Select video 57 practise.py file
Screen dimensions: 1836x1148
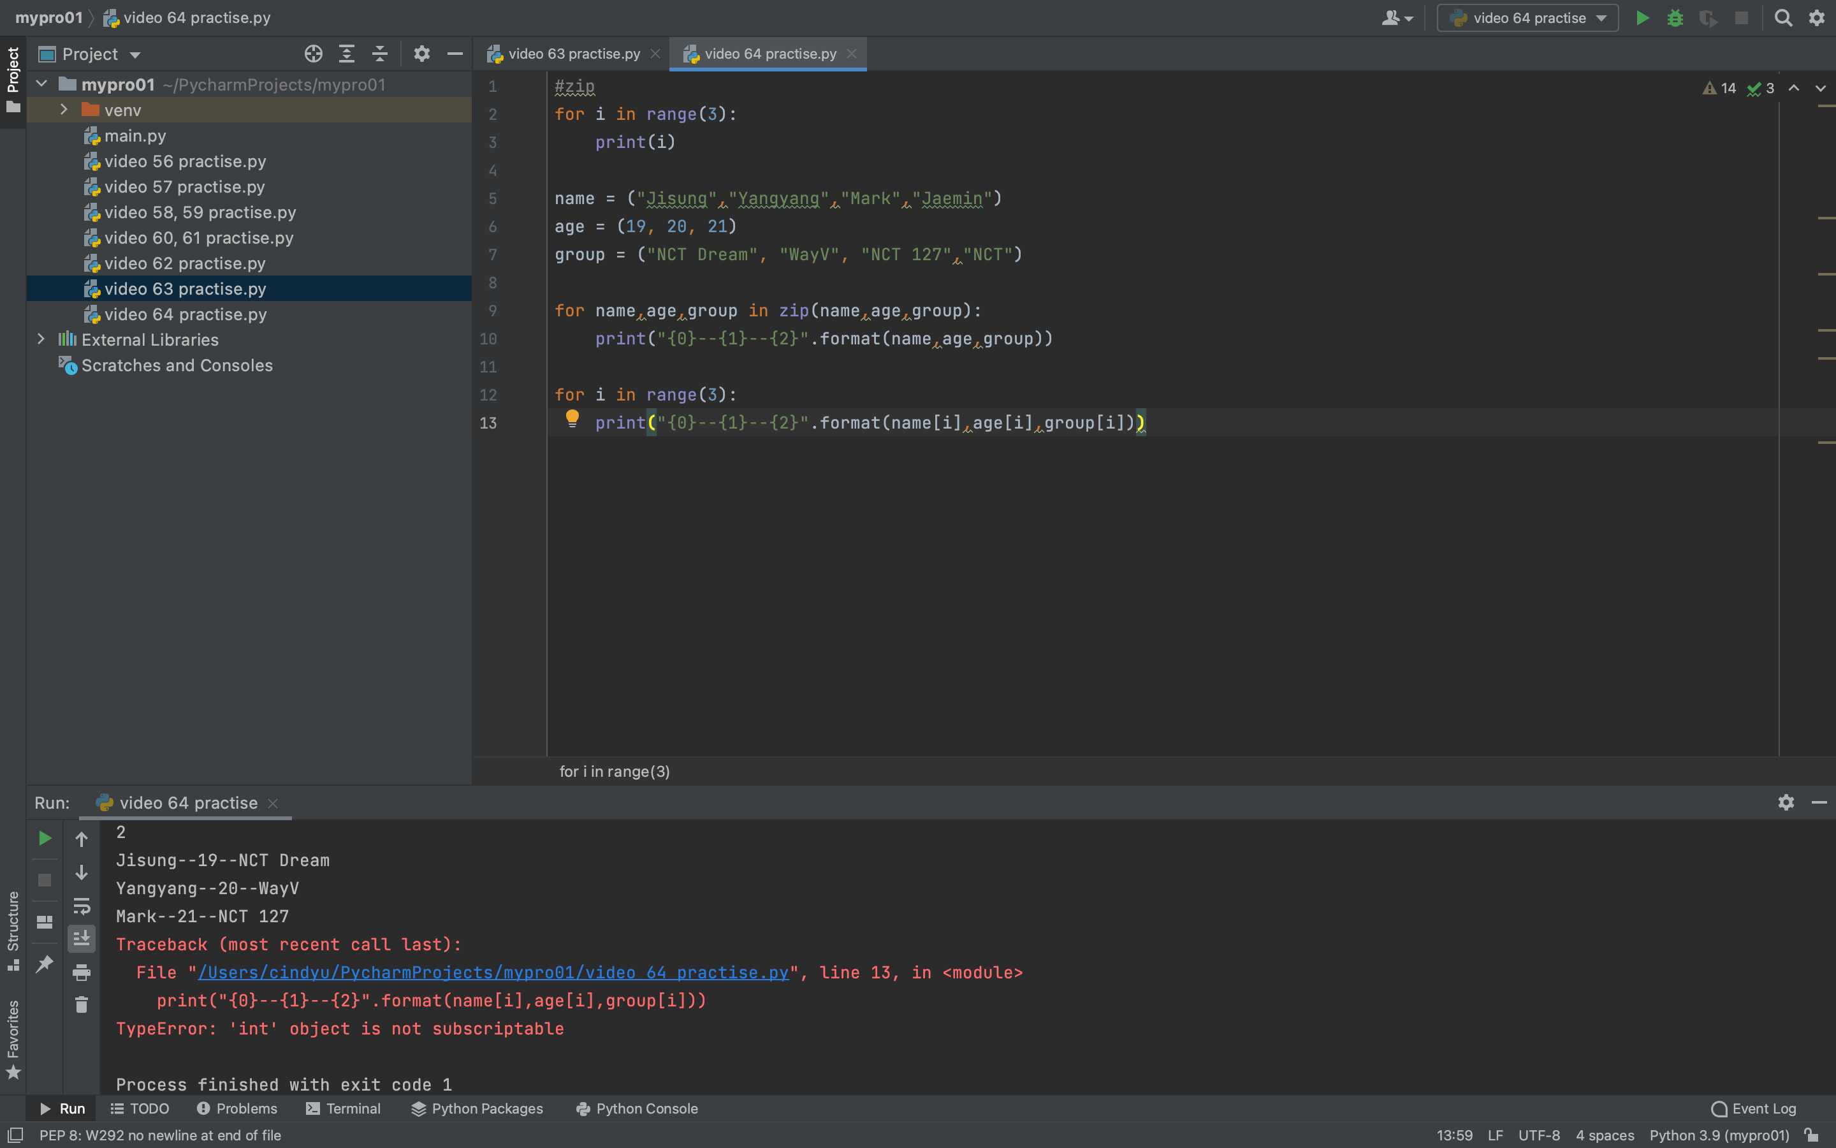point(184,187)
